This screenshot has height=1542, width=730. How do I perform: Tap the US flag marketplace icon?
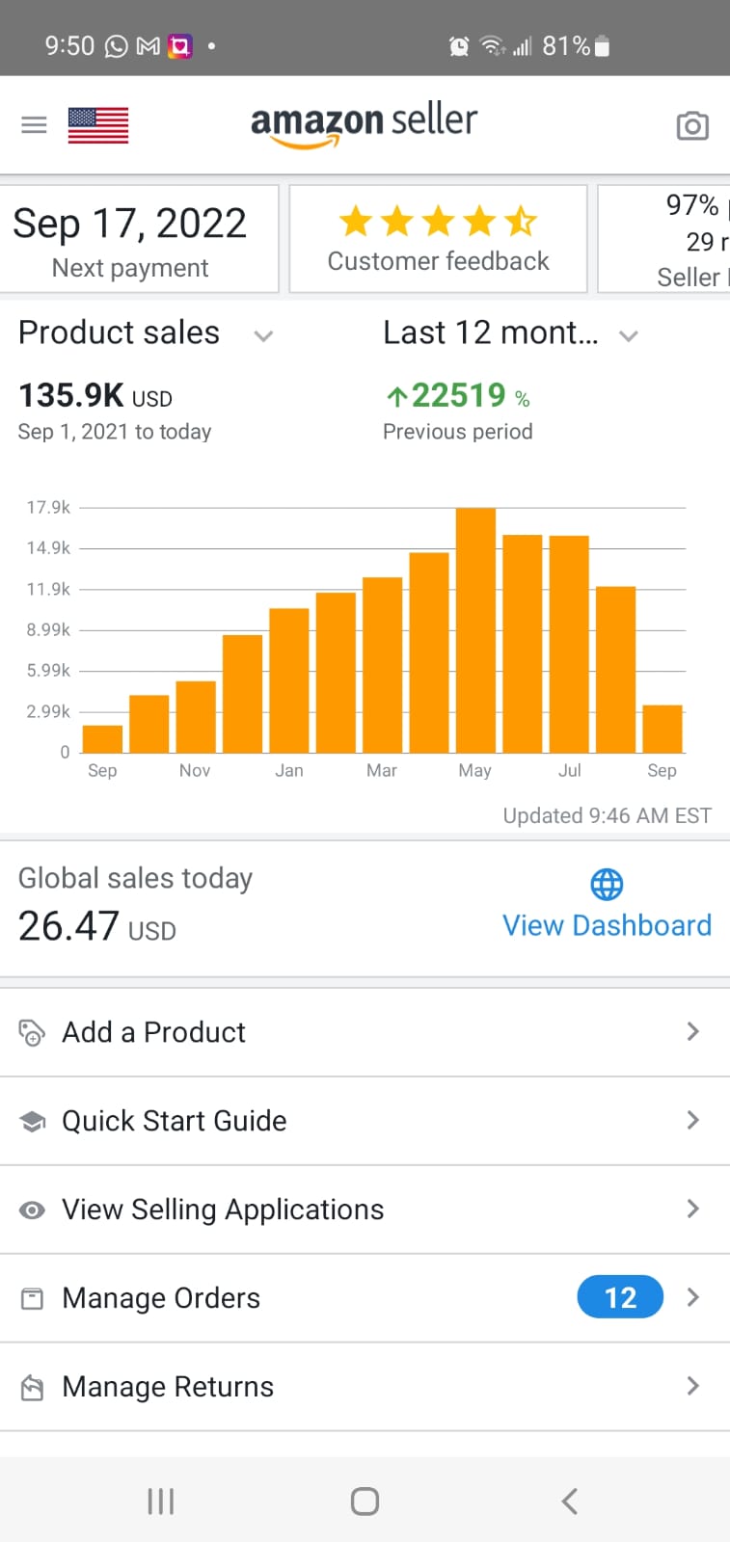pos(98,125)
